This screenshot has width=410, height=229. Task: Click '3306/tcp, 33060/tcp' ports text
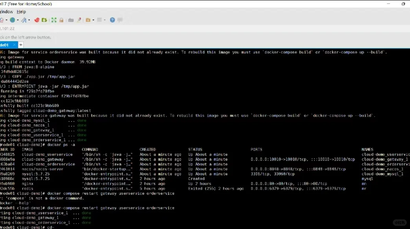pyautogui.click(x=272, y=174)
